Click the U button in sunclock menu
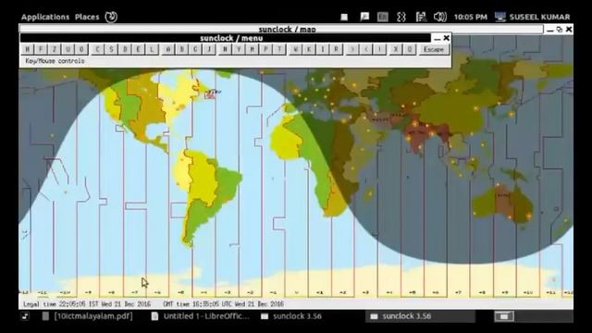 tap(68, 49)
